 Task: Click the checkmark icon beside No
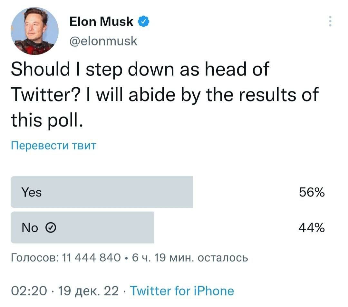pyautogui.click(x=51, y=227)
